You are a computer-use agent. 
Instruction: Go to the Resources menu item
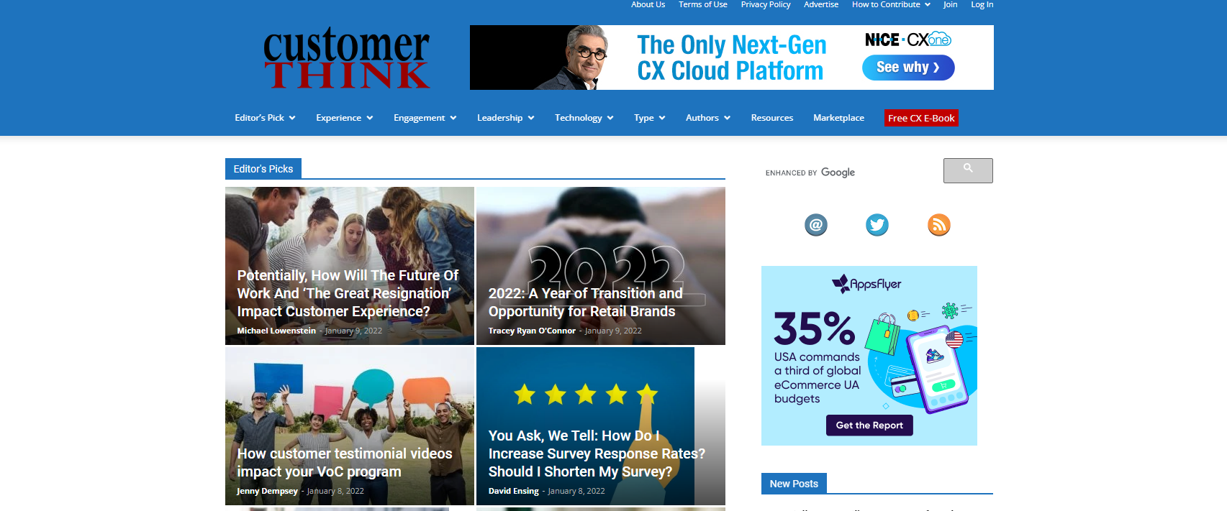pos(772,118)
